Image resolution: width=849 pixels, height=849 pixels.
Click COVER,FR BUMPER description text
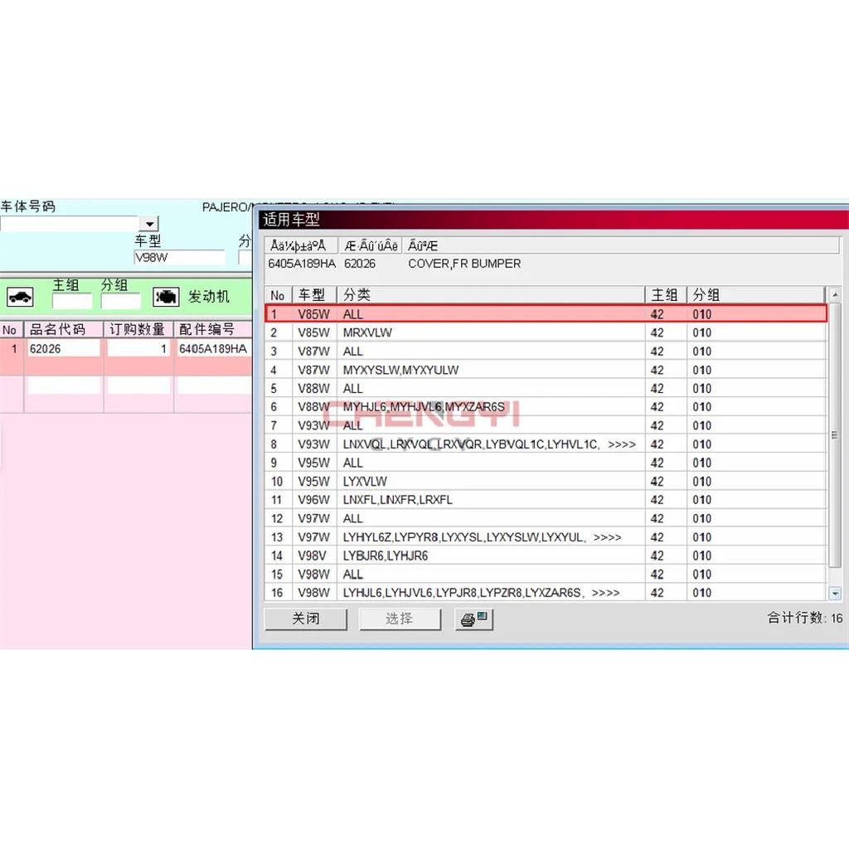[x=464, y=264]
